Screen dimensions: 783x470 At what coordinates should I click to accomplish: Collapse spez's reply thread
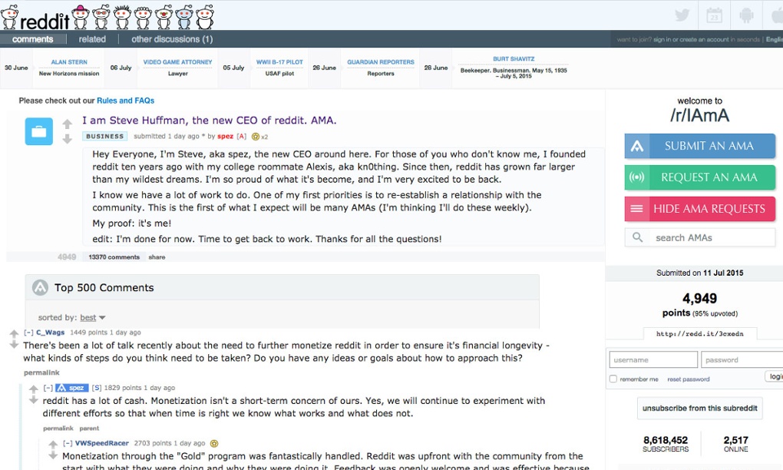click(48, 388)
